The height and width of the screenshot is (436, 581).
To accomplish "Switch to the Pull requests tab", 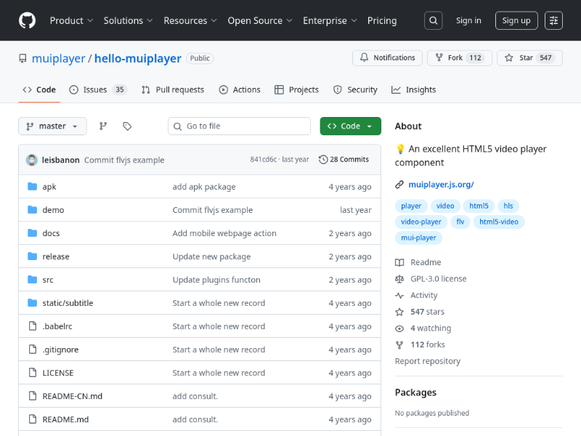I will (x=173, y=90).
